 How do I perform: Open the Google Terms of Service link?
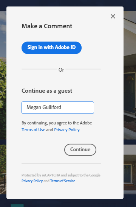pyautogui.click(x=63, y=181)
